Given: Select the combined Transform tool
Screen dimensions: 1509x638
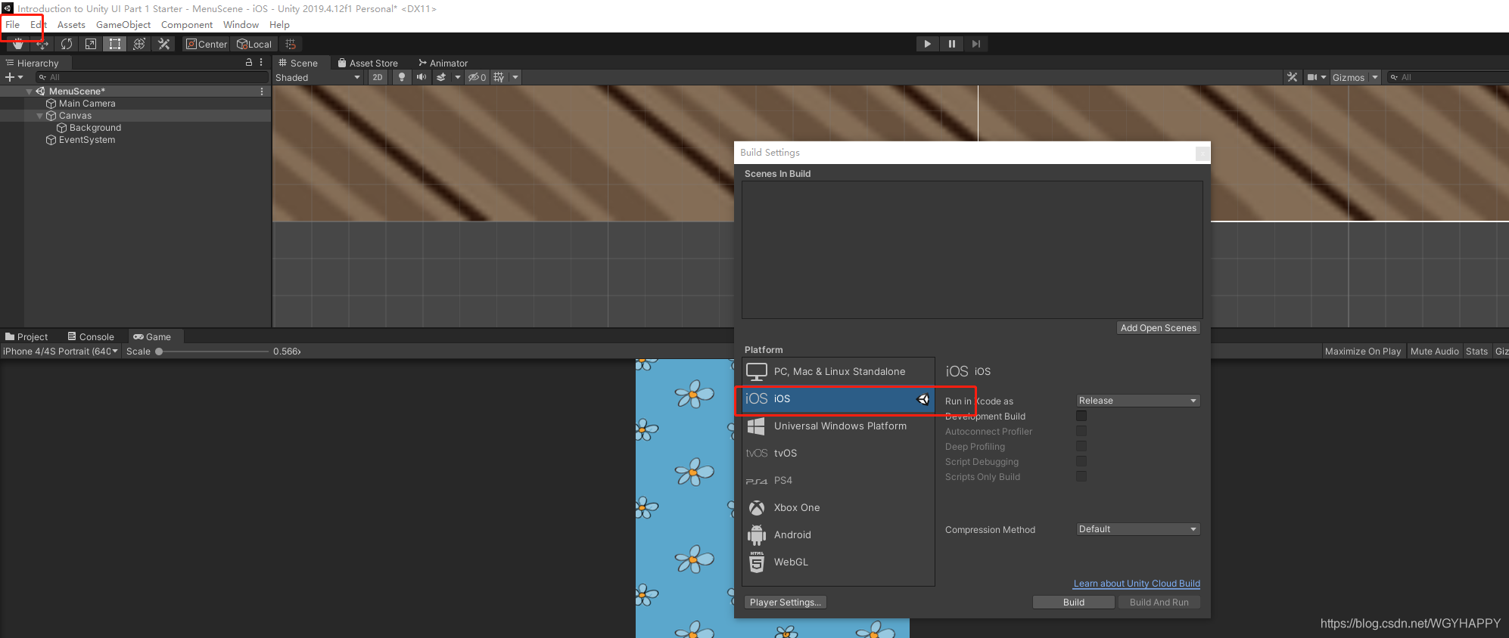Looking at the screenshot, I should [139, 44].
